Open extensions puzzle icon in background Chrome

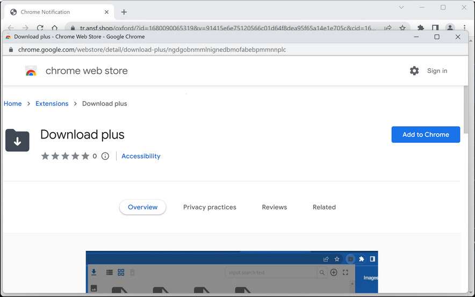[x=421, y=28]
